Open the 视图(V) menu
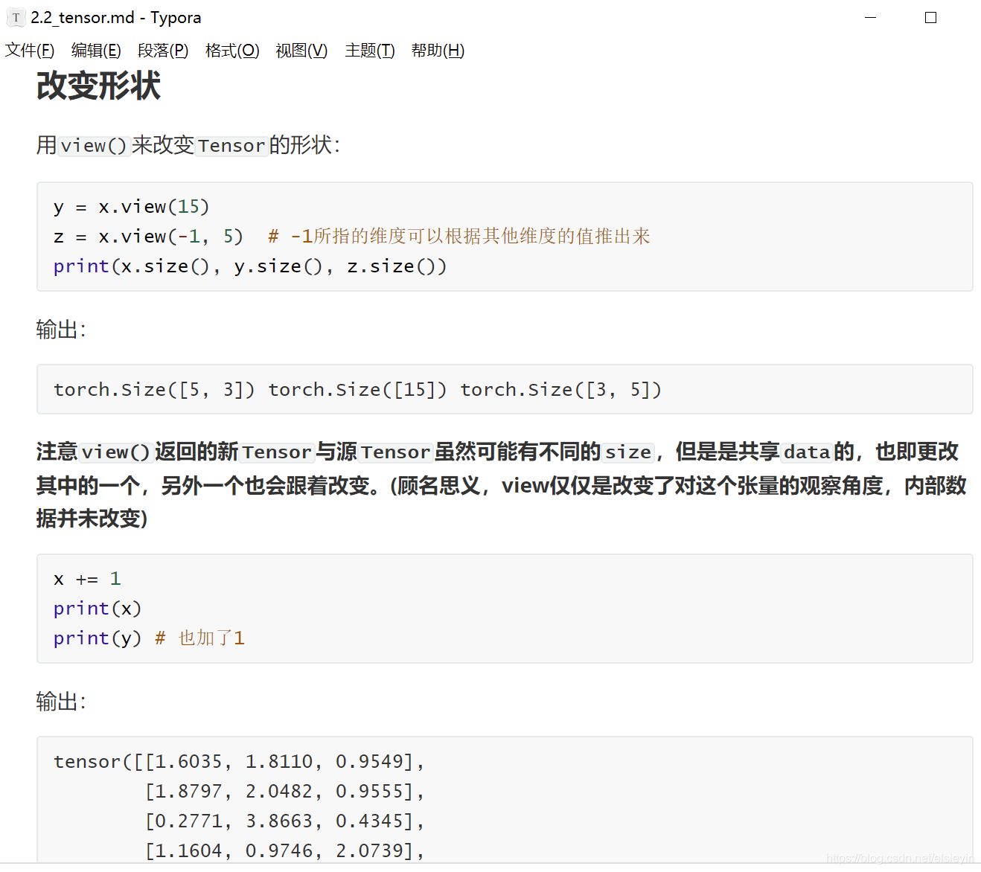The height and width of the screenshot is (872, 981). click(x=301, y=51)
